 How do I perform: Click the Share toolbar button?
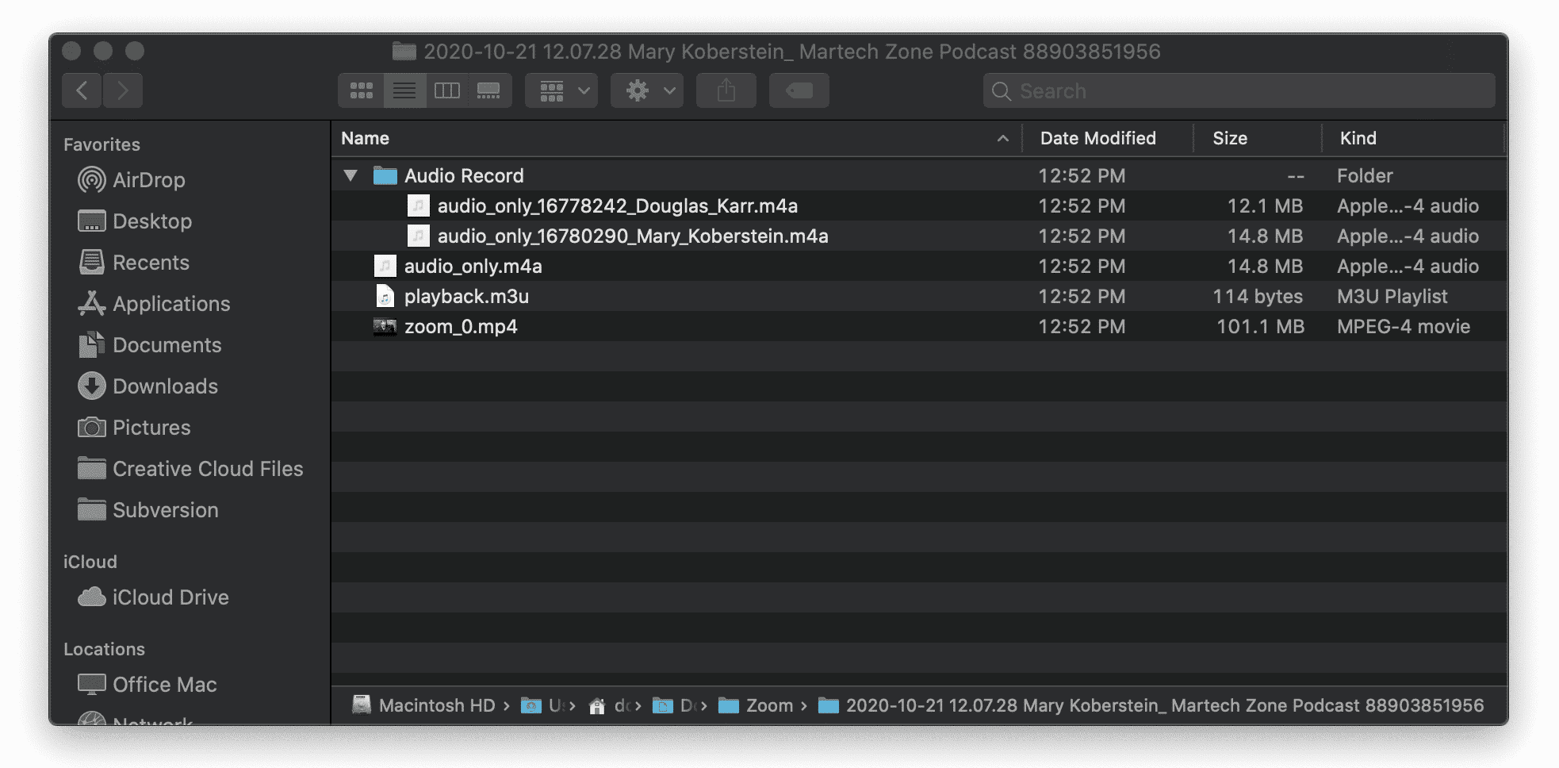click(x=726, y=91)
